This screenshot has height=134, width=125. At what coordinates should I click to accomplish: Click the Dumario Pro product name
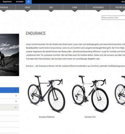click(x=90, y=117)
